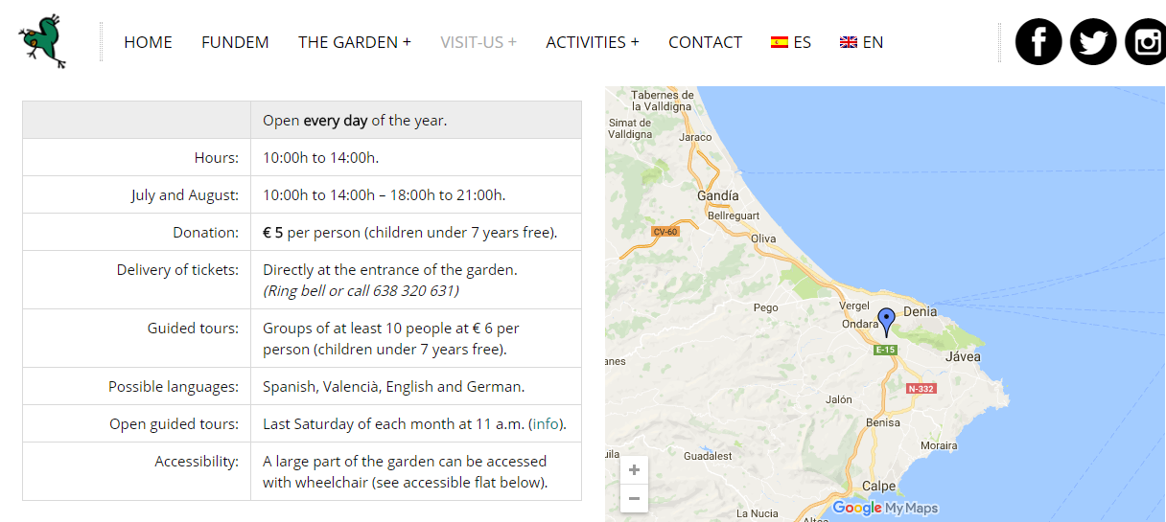Click the Vergel label on map

(x=853, y=306)
